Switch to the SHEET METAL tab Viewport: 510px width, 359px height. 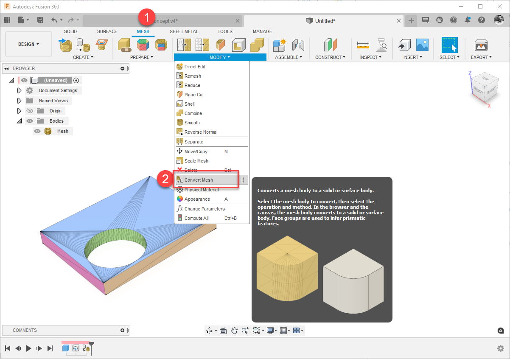[x=184, y=31]
